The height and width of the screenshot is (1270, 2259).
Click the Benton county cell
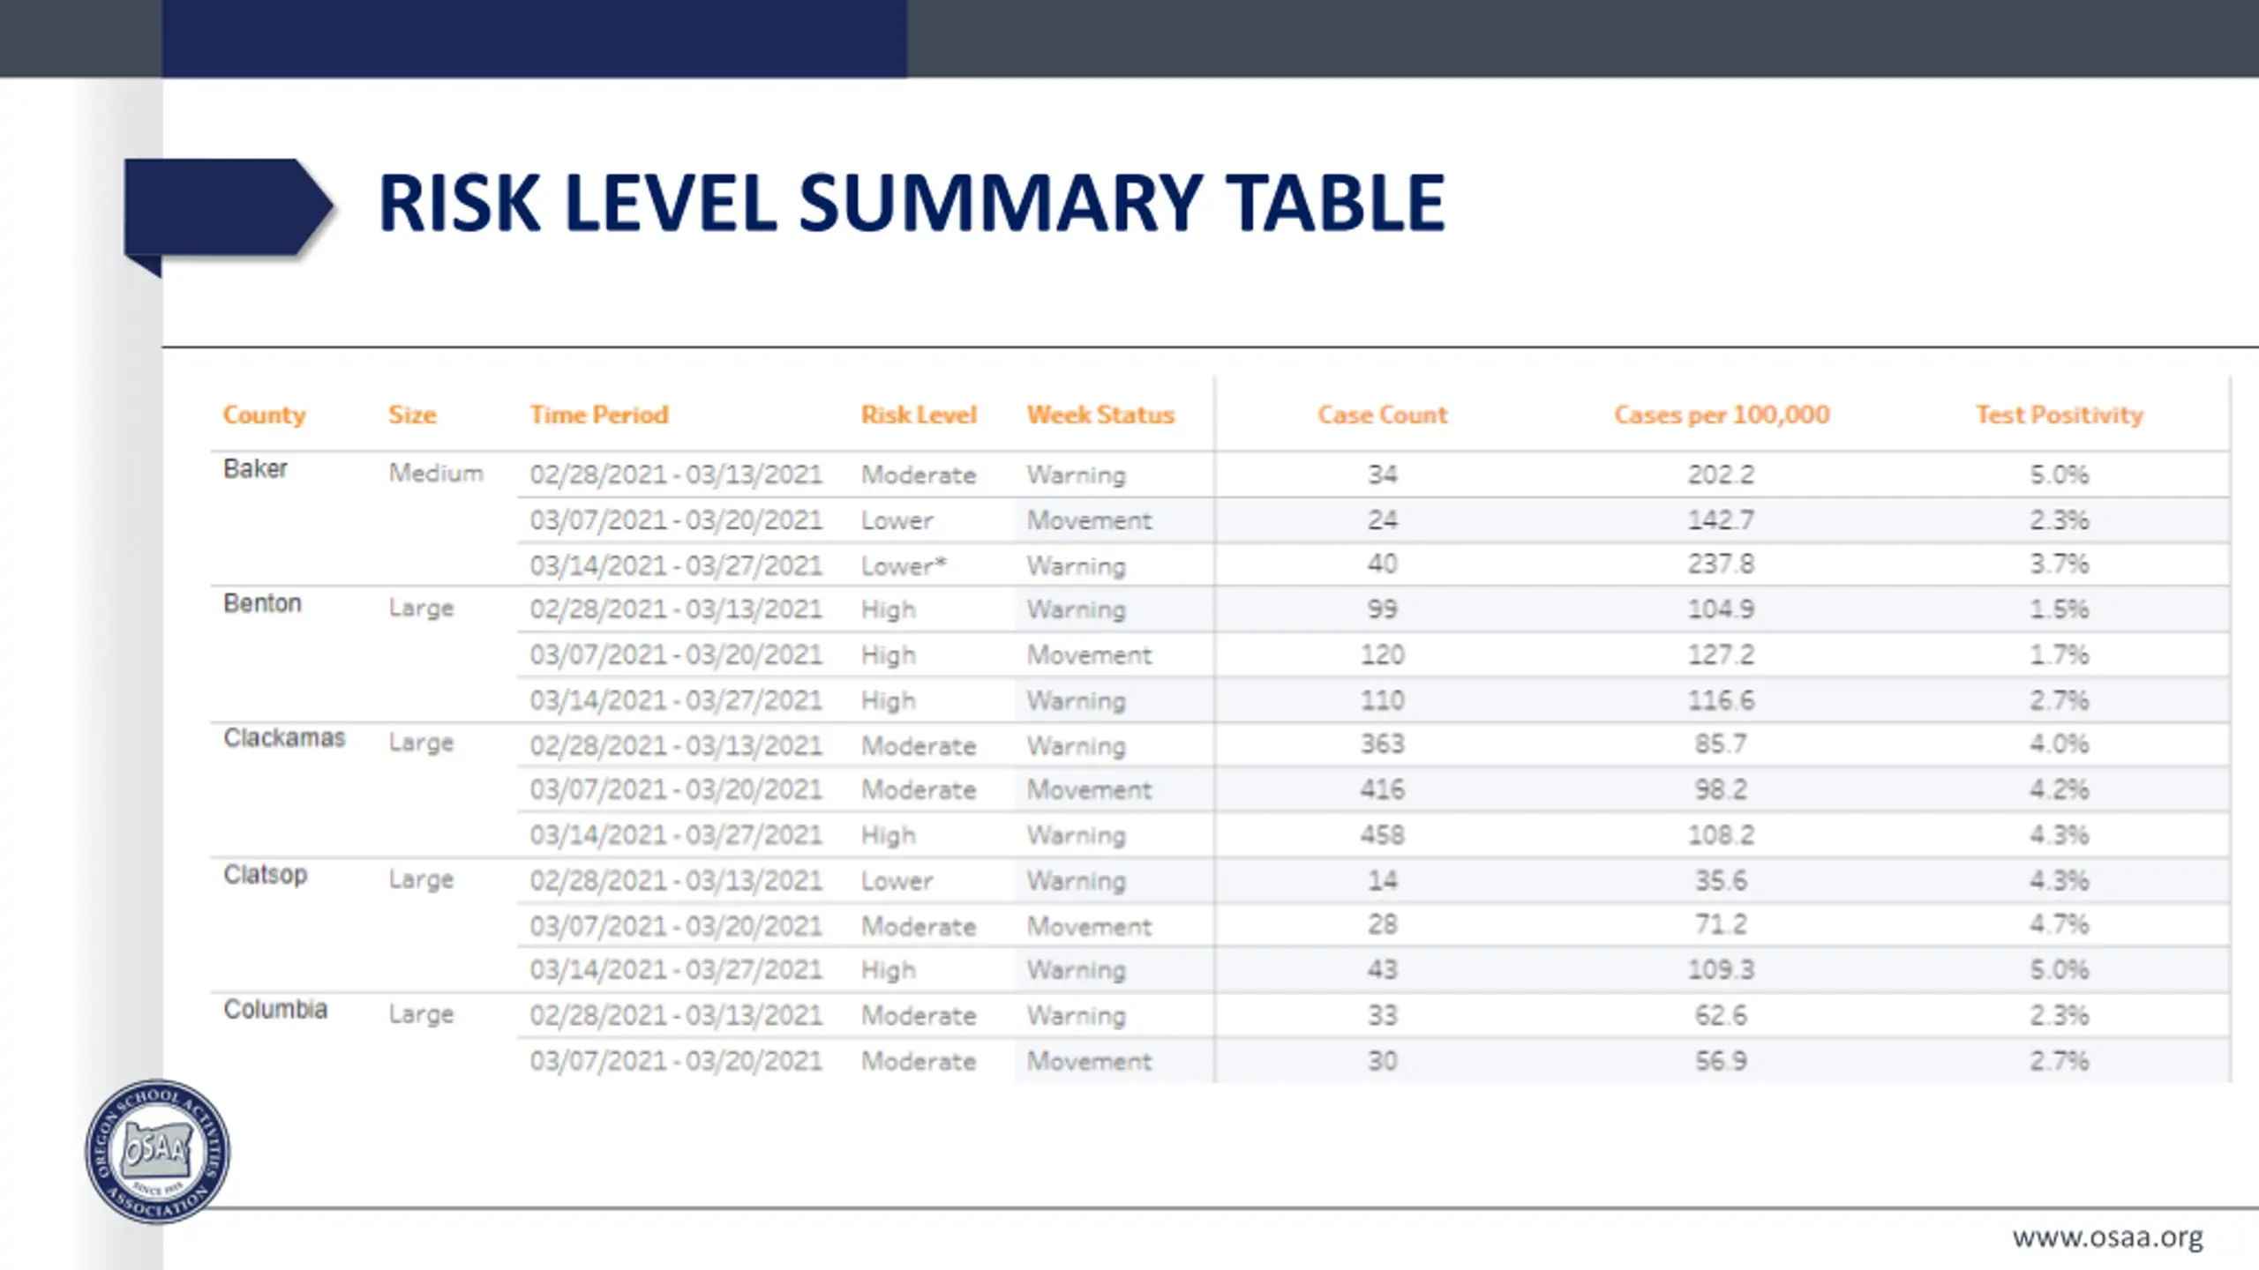[262, 603]
